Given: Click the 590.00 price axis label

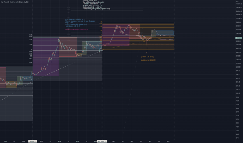Looking at the screenshot, I should [238, 75].
